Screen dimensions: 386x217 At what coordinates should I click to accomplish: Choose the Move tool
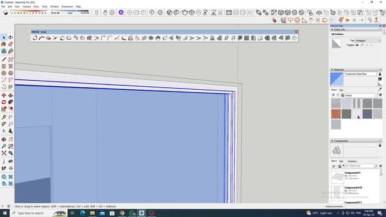click(x=4, y=95)
